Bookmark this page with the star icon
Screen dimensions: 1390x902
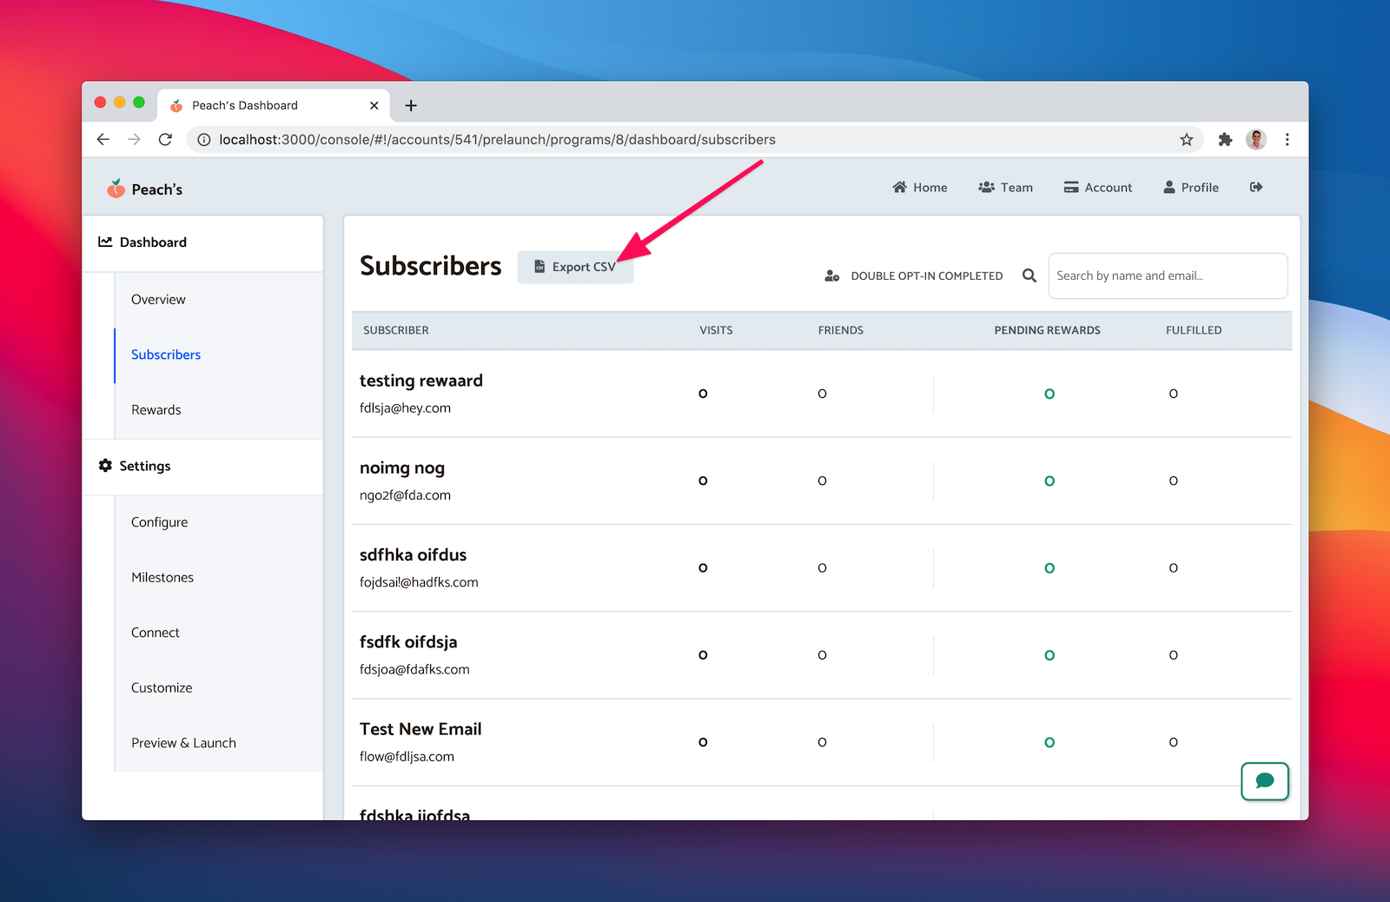point(1187,140)
